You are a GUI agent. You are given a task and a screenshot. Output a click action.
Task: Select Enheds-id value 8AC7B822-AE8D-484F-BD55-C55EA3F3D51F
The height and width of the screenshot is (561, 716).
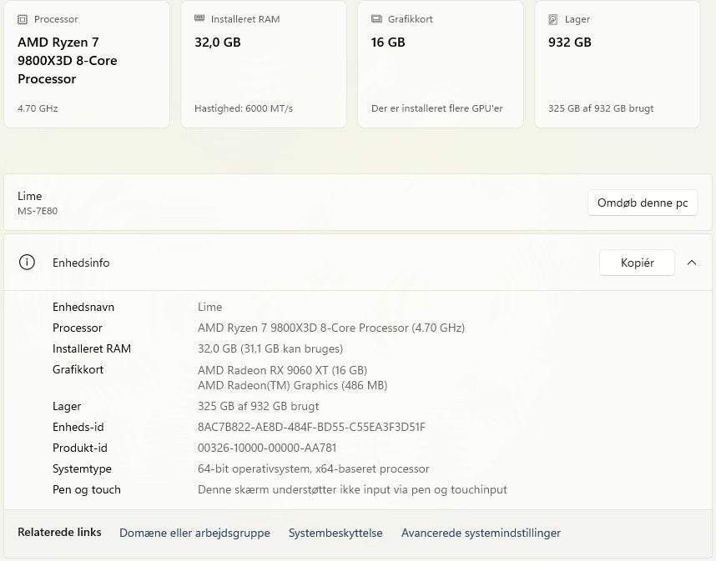311,428
